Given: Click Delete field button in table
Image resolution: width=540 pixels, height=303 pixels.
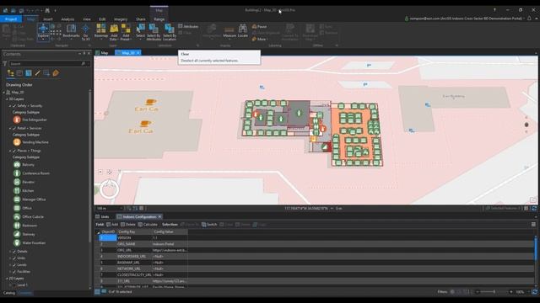Looking at the screenshot, I should coord(128,225).
